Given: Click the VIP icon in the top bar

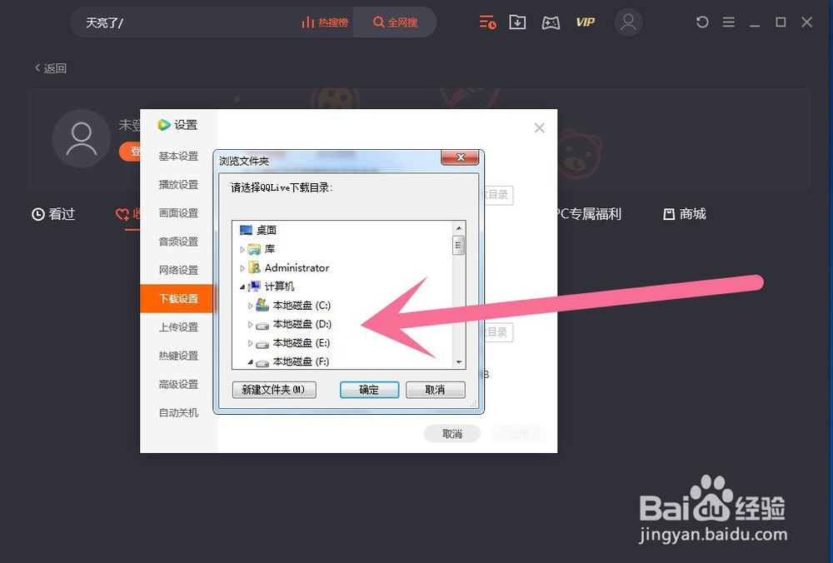Looking at the screenshot, I should [586, 22].
